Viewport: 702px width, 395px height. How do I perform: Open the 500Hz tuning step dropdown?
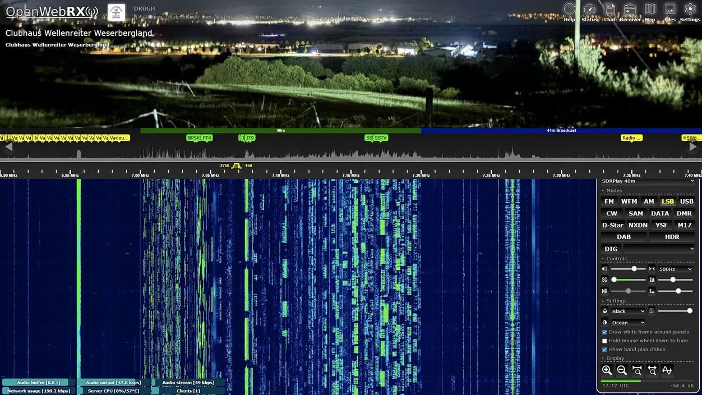pos(676,269)
